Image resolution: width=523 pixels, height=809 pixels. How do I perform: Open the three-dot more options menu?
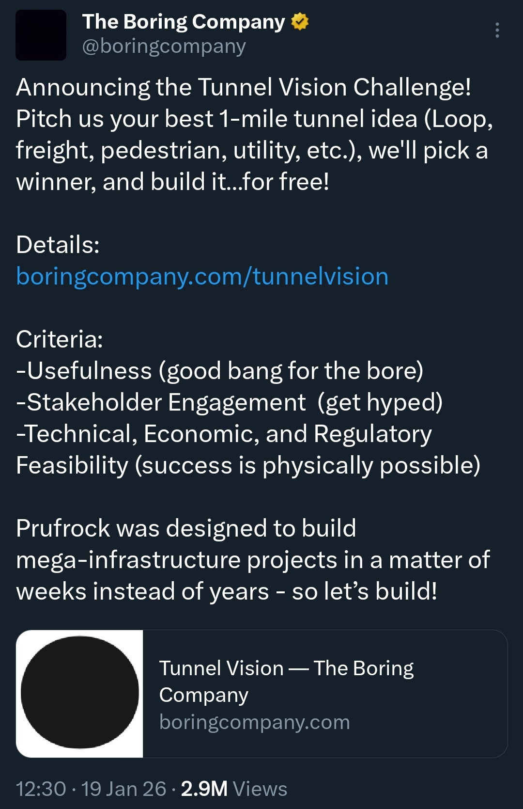[x=497, y=30]
